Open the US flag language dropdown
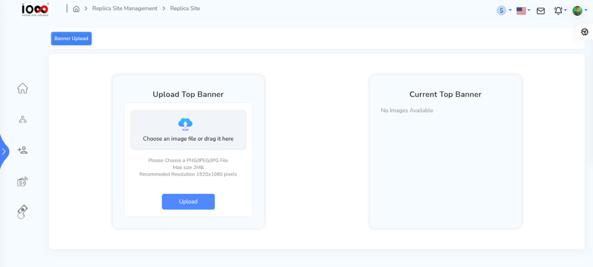This screenshot has width=593, height=267. pyautogui.click(x=523, y=10)
